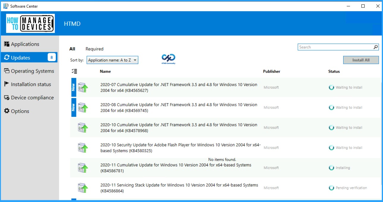The width and height of the screenshot is (383, 202).
Task: Open the 2020-07 .NET Cumulative Update KB4565627
Action: tap(179, 88)
